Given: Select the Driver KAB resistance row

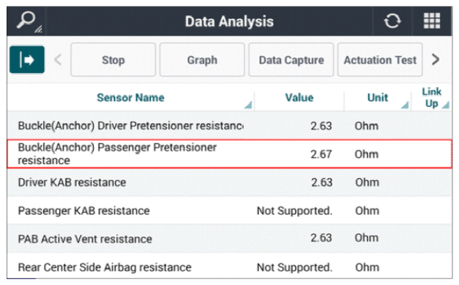Looking at the screenshot, I should point(230,182).
